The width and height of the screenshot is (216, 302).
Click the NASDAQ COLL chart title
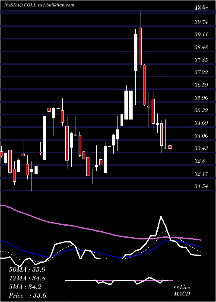coord(39,5)
